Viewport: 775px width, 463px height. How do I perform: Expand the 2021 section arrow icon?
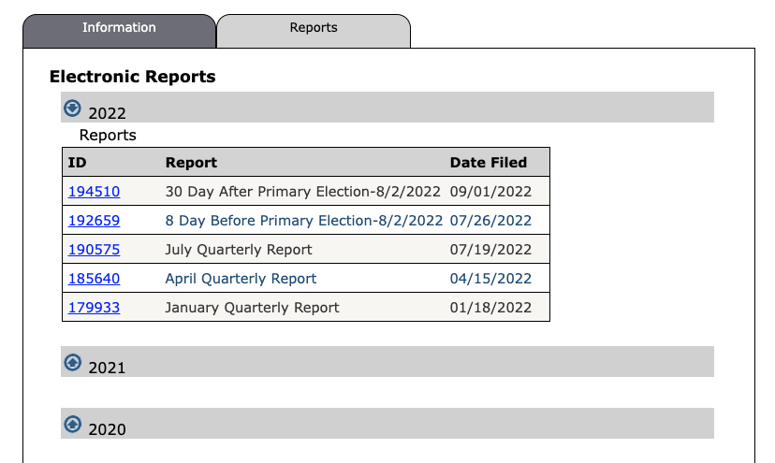coord(72,361)
